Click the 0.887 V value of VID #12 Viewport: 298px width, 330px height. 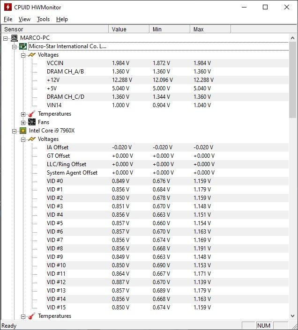(x=120, y=282)
